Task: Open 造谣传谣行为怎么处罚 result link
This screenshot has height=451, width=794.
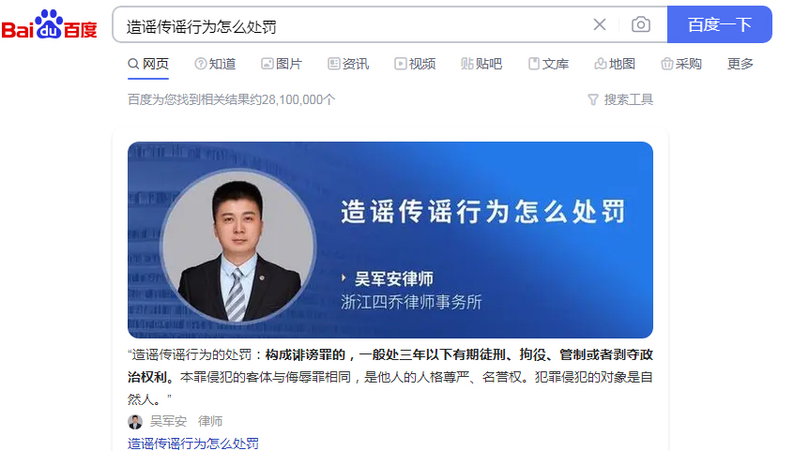Action: coord(193,443)
